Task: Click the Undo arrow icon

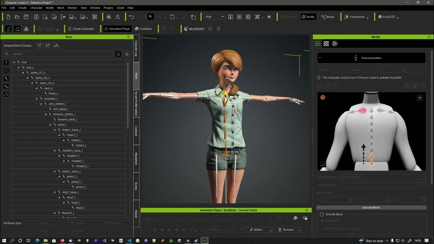Action: click(x=132, y=17)
